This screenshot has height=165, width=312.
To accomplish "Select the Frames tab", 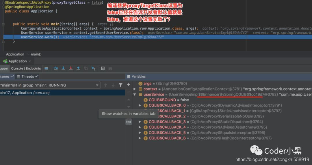I will pos(7,76).
